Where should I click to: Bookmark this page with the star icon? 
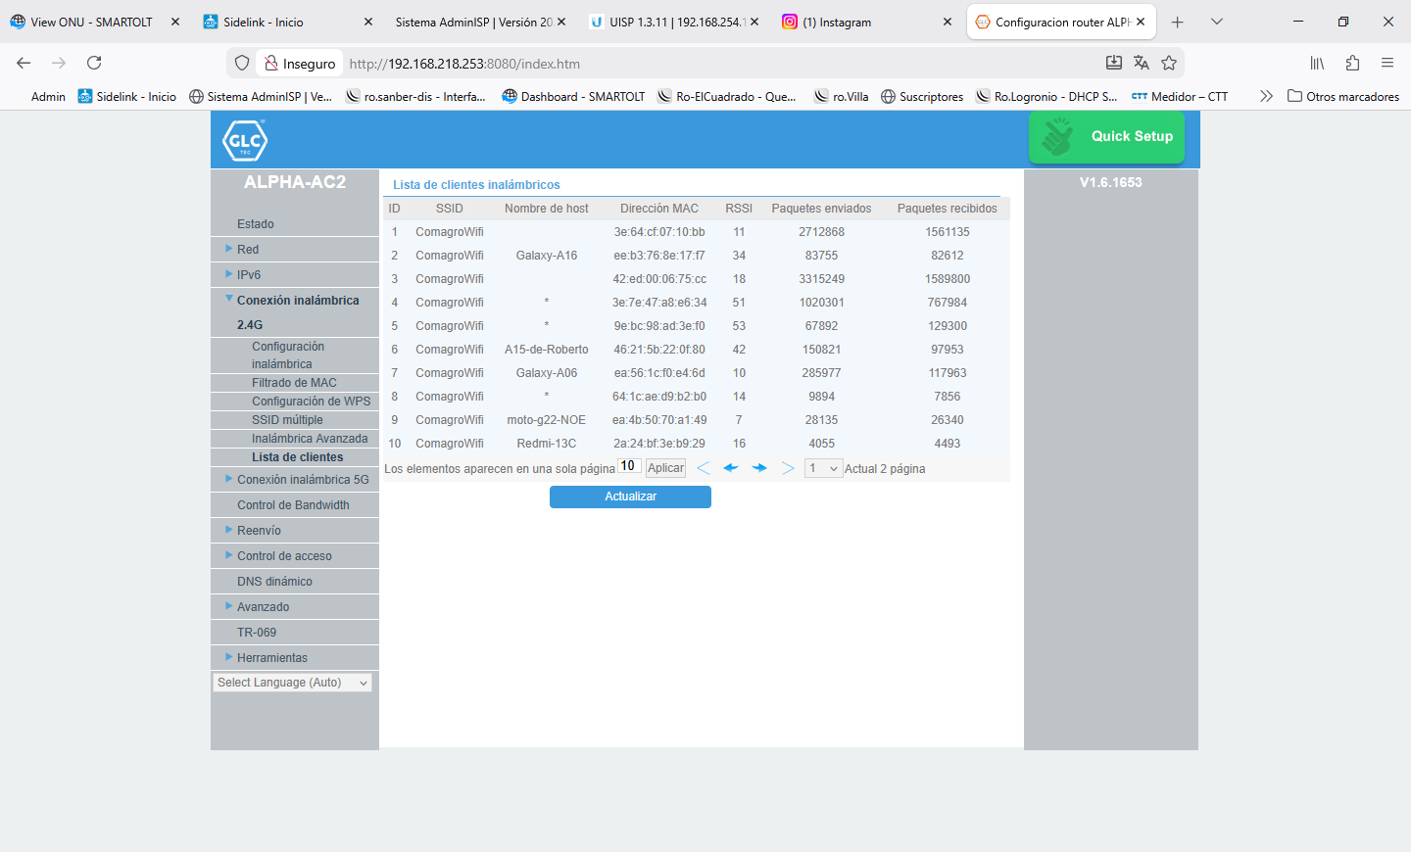[1169, 63]
